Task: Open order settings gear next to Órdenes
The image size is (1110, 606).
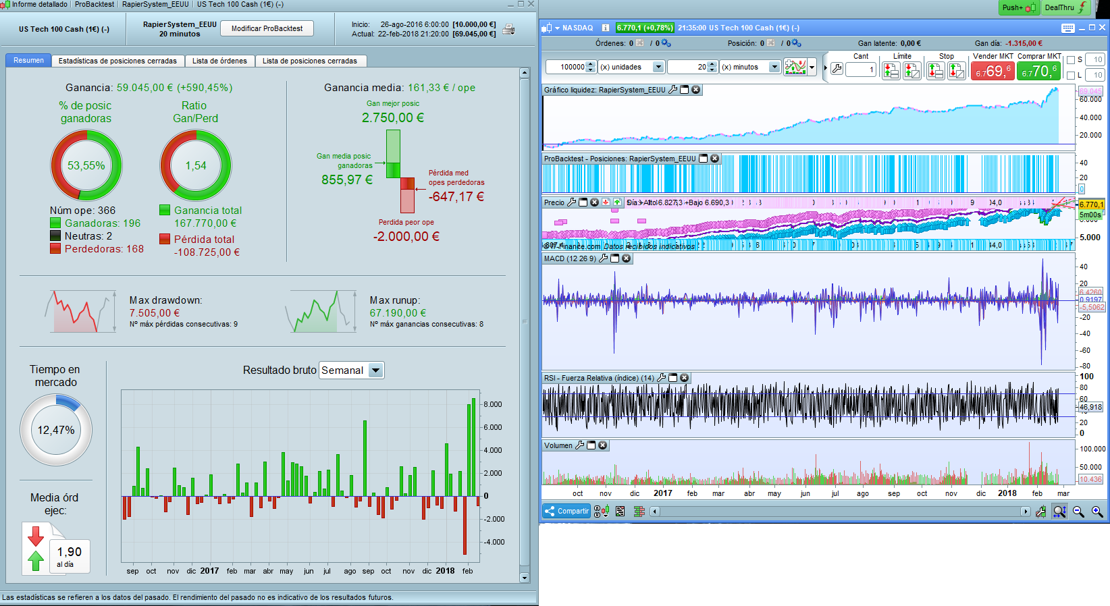Action: 666,43
